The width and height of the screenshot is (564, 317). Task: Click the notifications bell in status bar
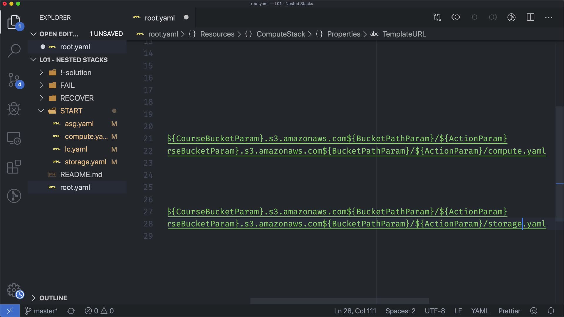(551, 311)
